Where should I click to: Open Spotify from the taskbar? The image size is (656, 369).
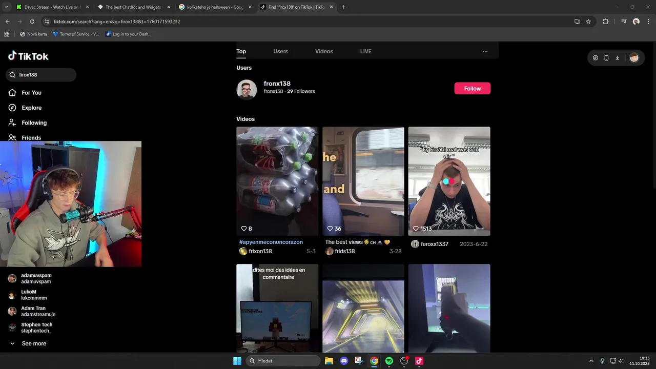click(389, 361)
